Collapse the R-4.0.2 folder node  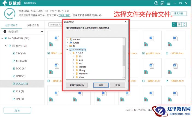point(70,53)
